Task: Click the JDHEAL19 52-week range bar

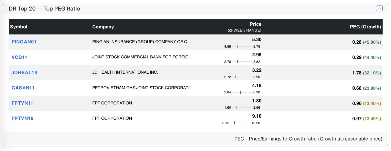Action: 242,77
